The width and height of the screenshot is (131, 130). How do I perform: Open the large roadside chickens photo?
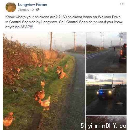point(44,81)
